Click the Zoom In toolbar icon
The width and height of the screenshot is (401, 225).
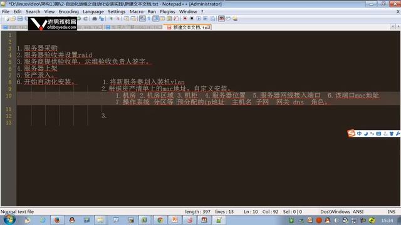click(111, 19)
